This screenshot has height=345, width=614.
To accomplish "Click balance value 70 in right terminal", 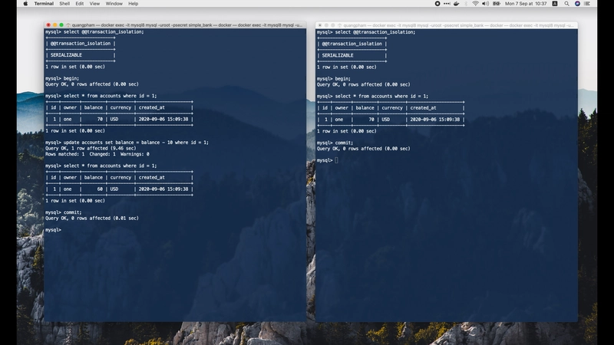I will [371, 120].
